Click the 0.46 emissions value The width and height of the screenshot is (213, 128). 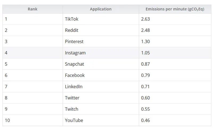tap(145, 120)
